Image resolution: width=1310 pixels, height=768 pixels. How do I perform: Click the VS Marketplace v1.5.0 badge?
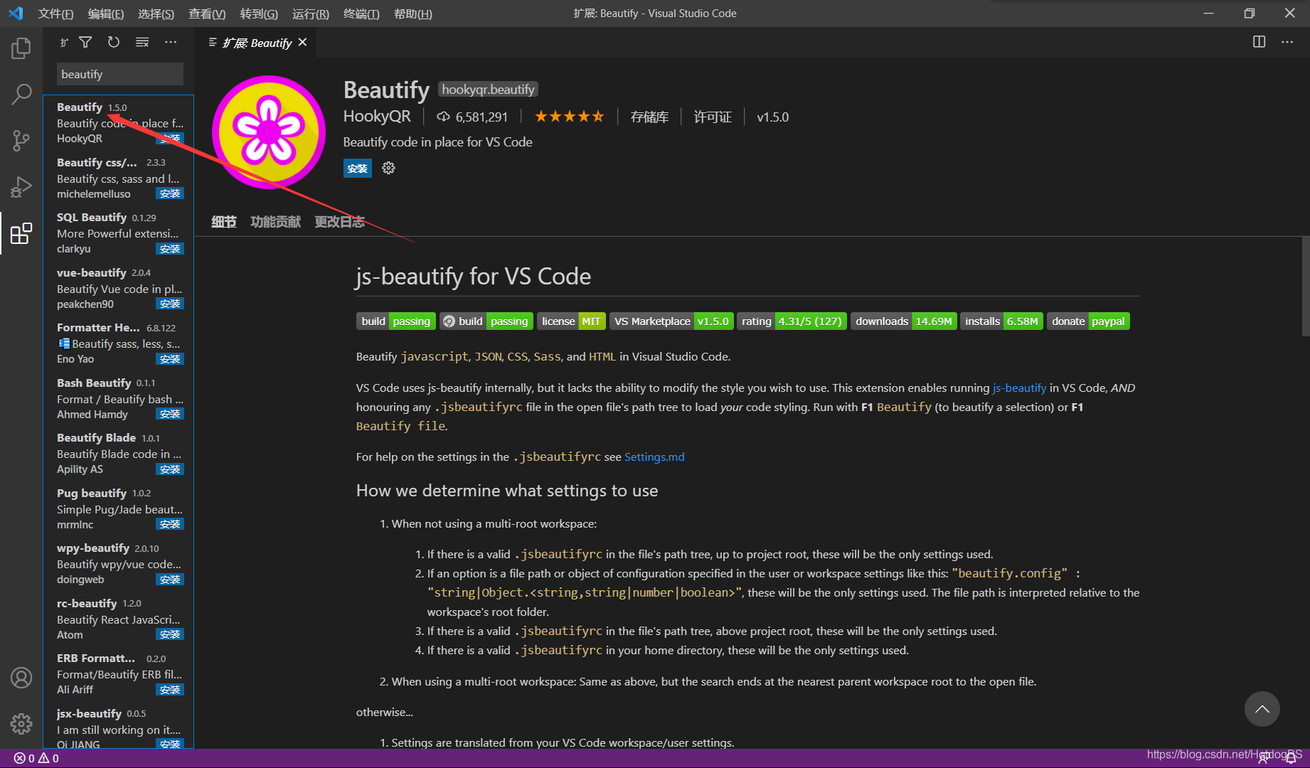pos(671,321)
